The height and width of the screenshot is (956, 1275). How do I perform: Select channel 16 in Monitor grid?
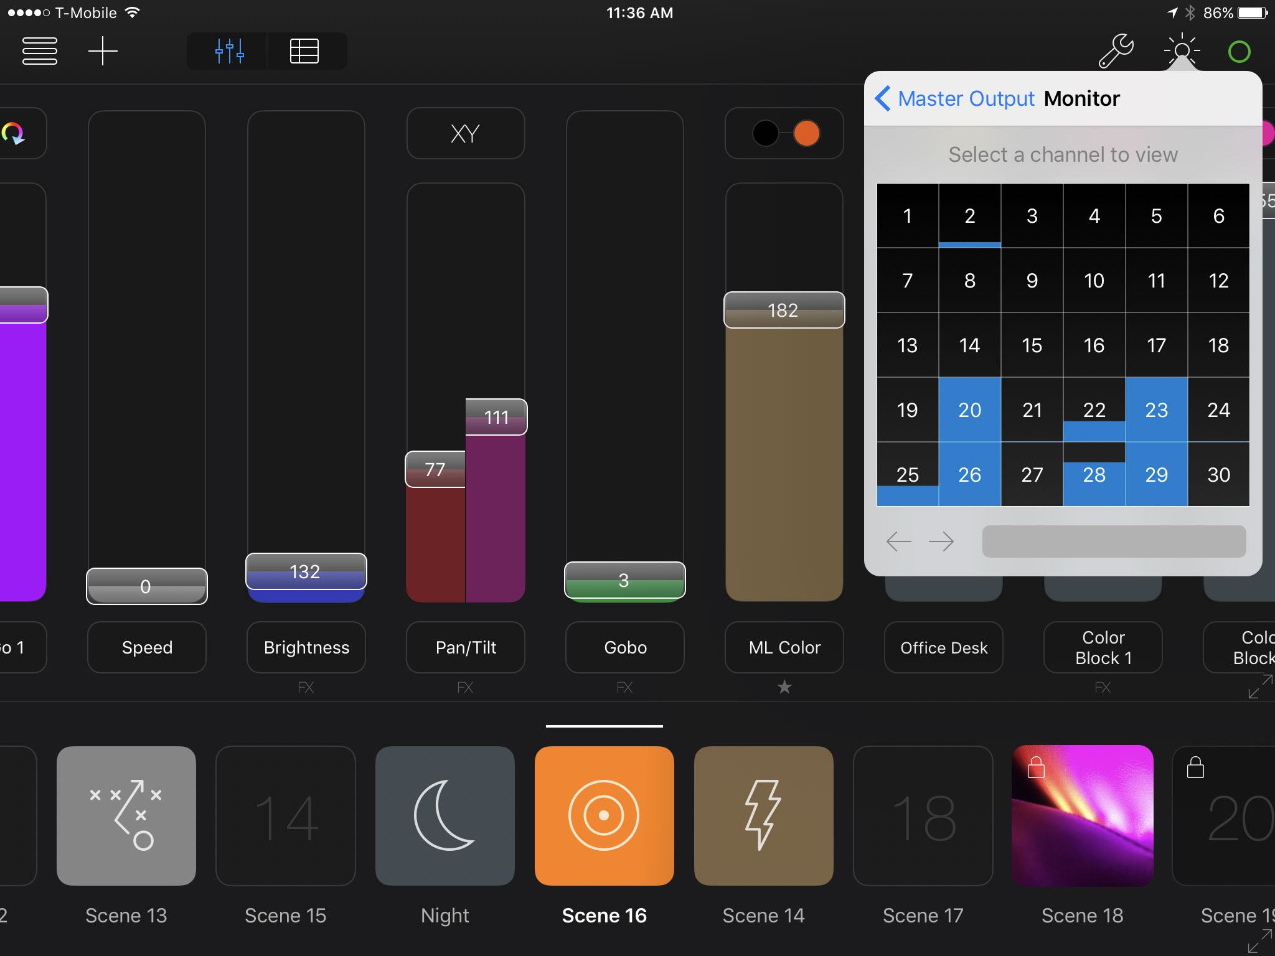tap(1094, 345)
